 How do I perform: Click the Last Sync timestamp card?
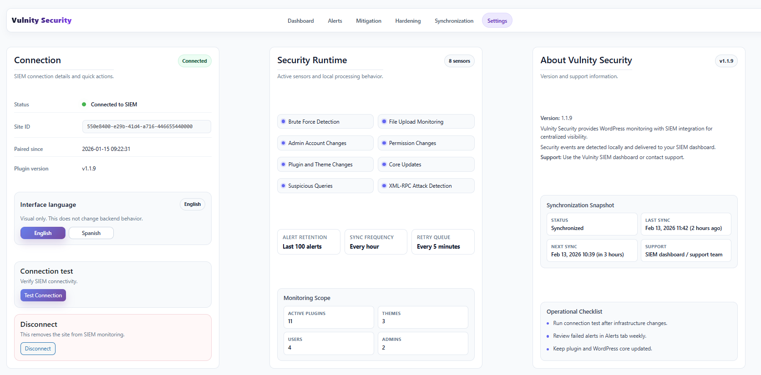[x=686, y=224]
